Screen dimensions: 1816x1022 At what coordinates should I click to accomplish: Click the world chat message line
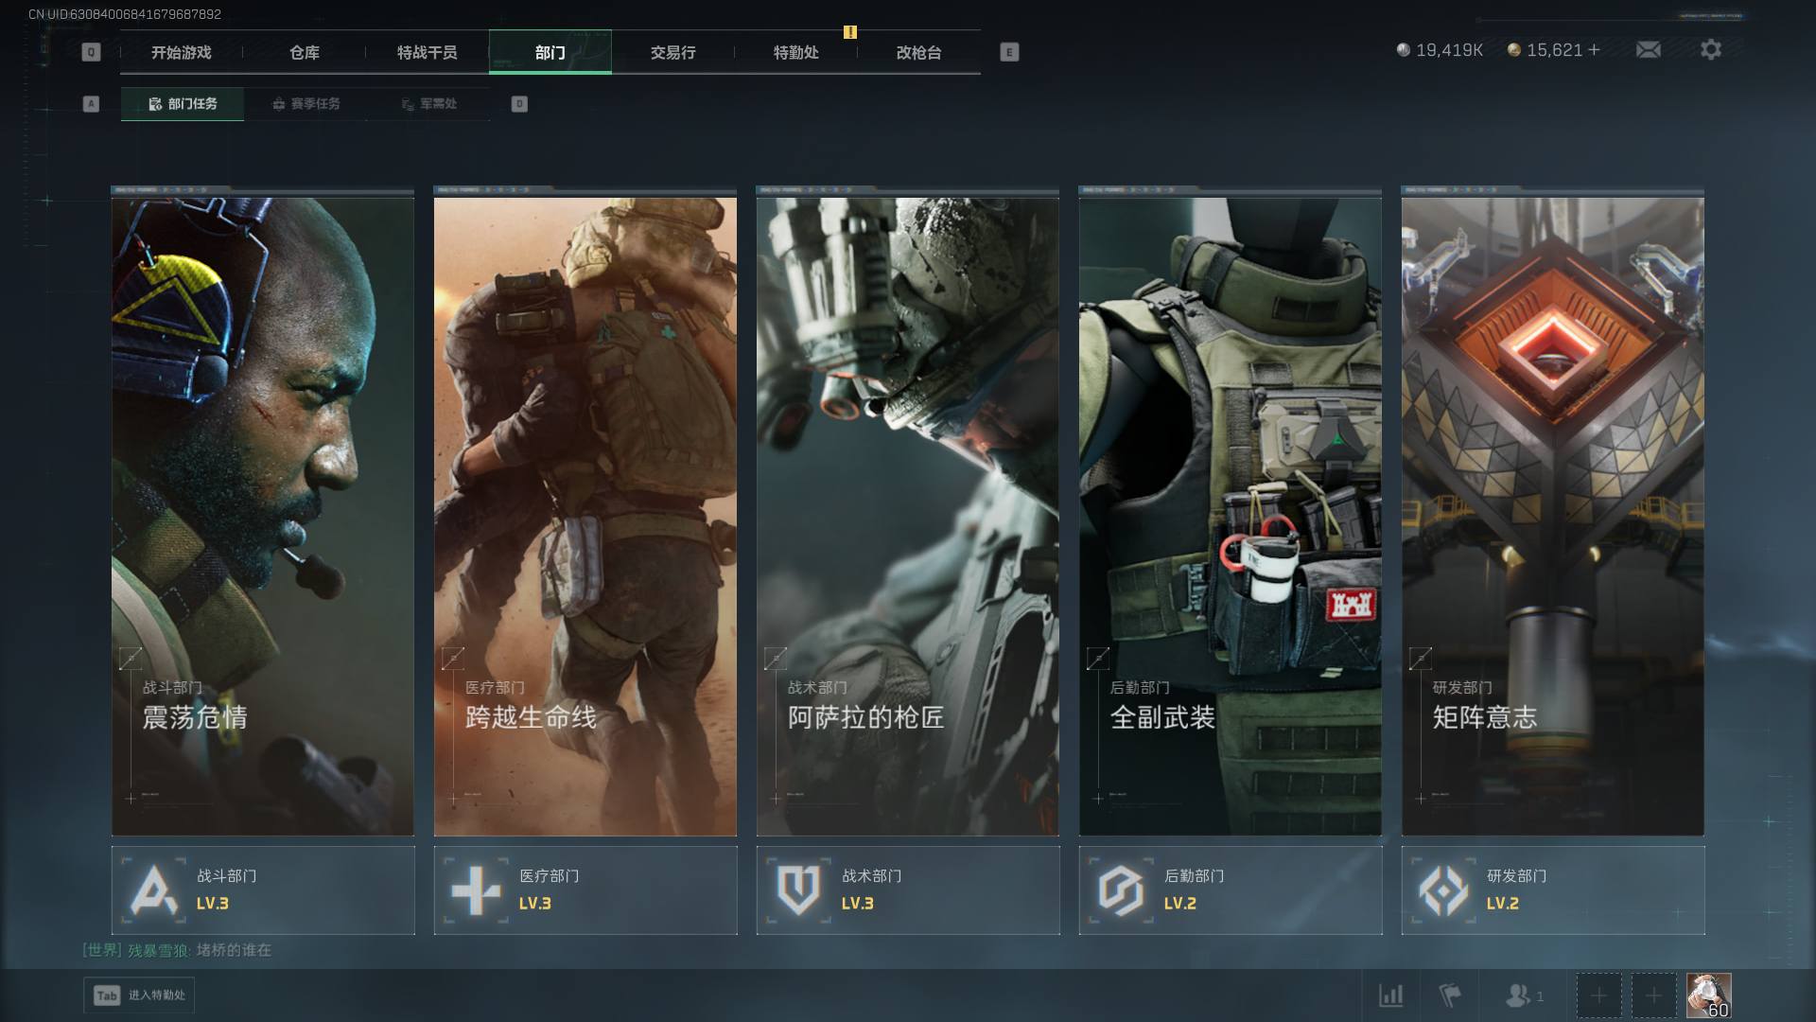(178, 950)
